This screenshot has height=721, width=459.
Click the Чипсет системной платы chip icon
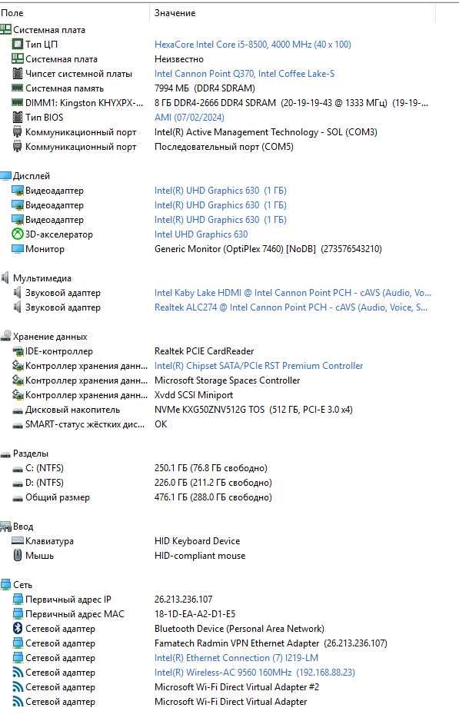click(x=18, y=74)
